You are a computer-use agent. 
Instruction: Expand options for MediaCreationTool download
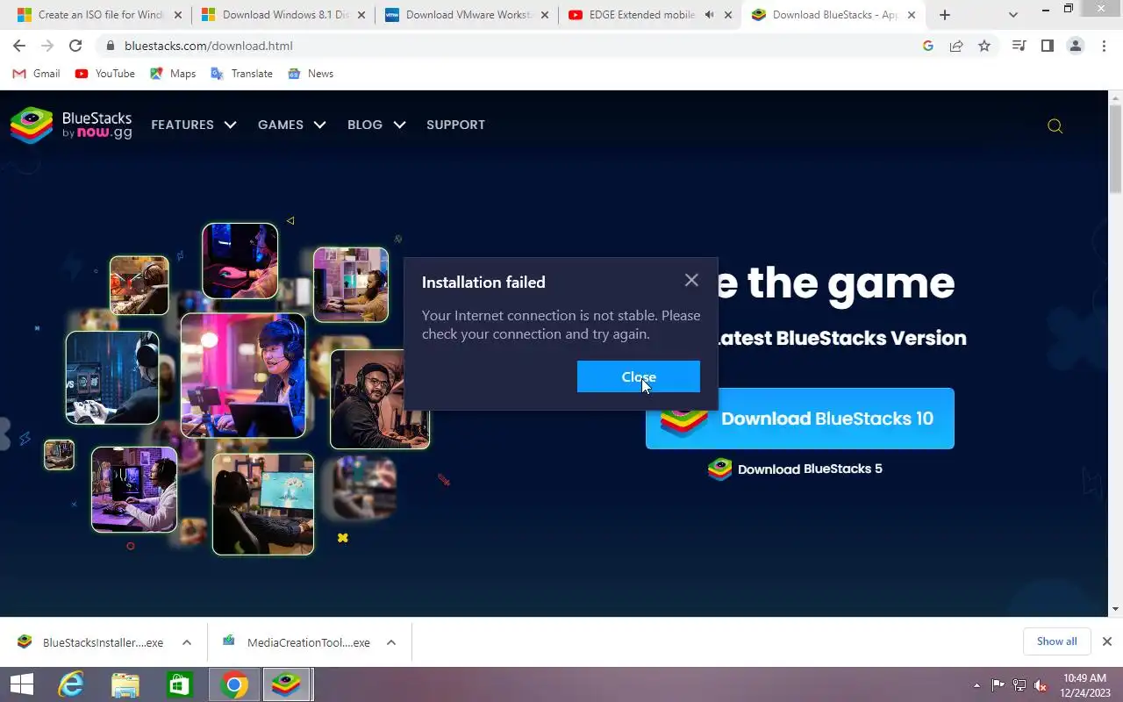point(391,642)
